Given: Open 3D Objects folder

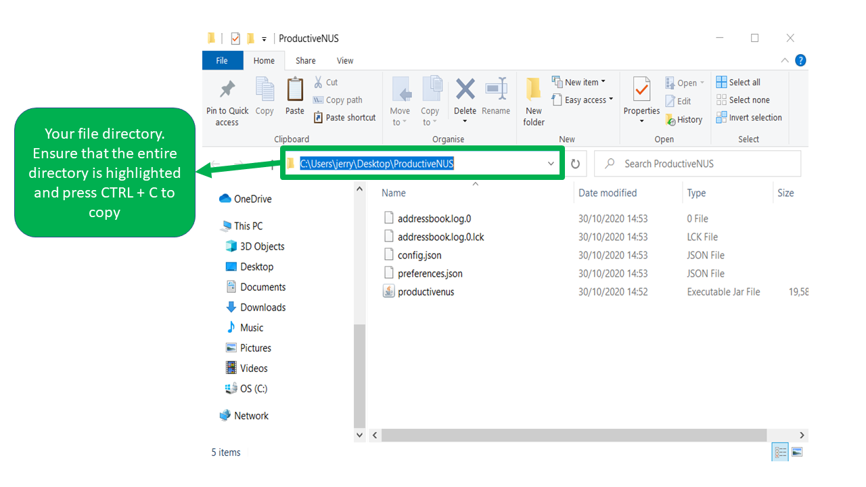Looking at the screenshot, I should tap(255, 246).
